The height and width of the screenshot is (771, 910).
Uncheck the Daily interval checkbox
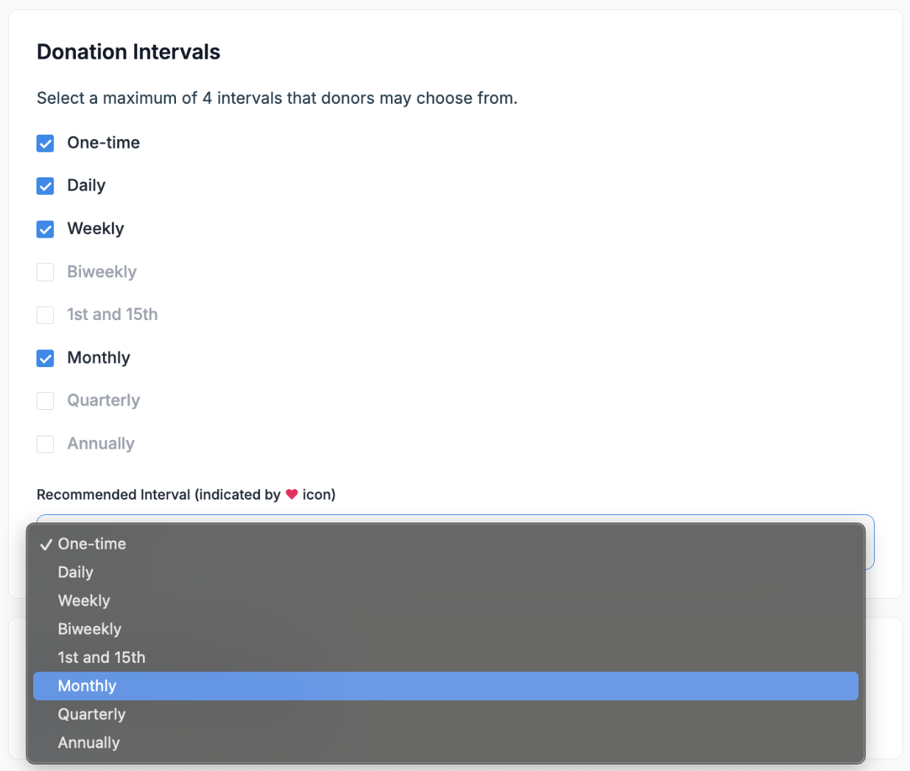tap(46, 186)
